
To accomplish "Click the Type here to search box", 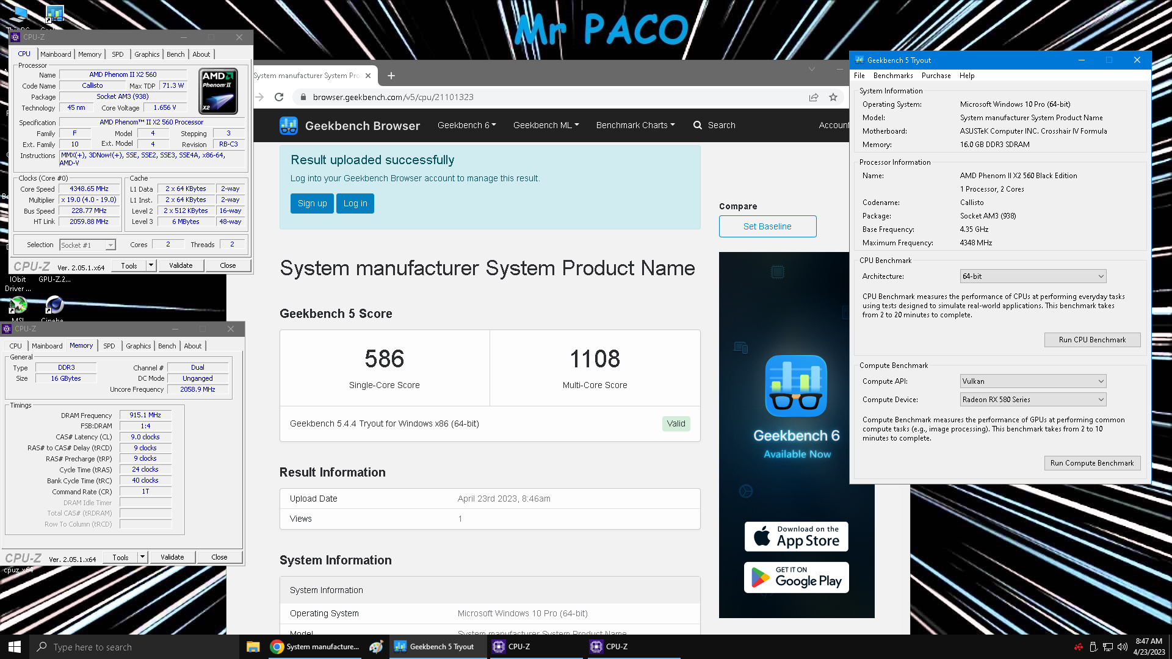I will coord(134,647).
